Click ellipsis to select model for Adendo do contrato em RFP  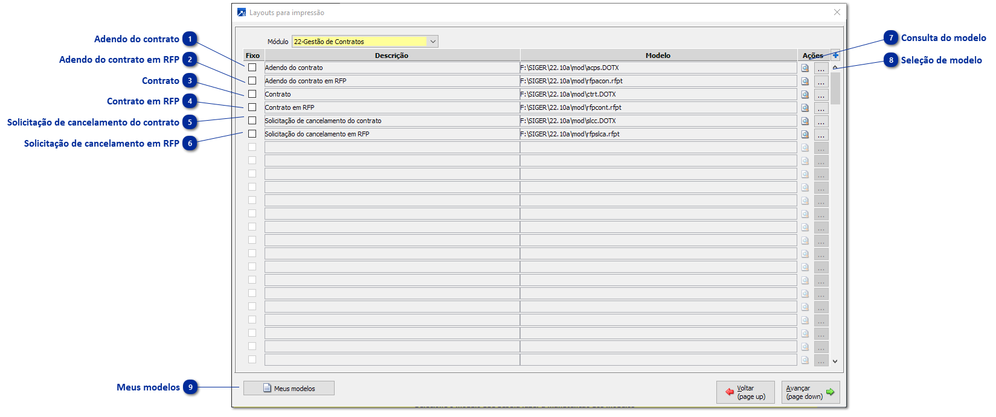821,81
